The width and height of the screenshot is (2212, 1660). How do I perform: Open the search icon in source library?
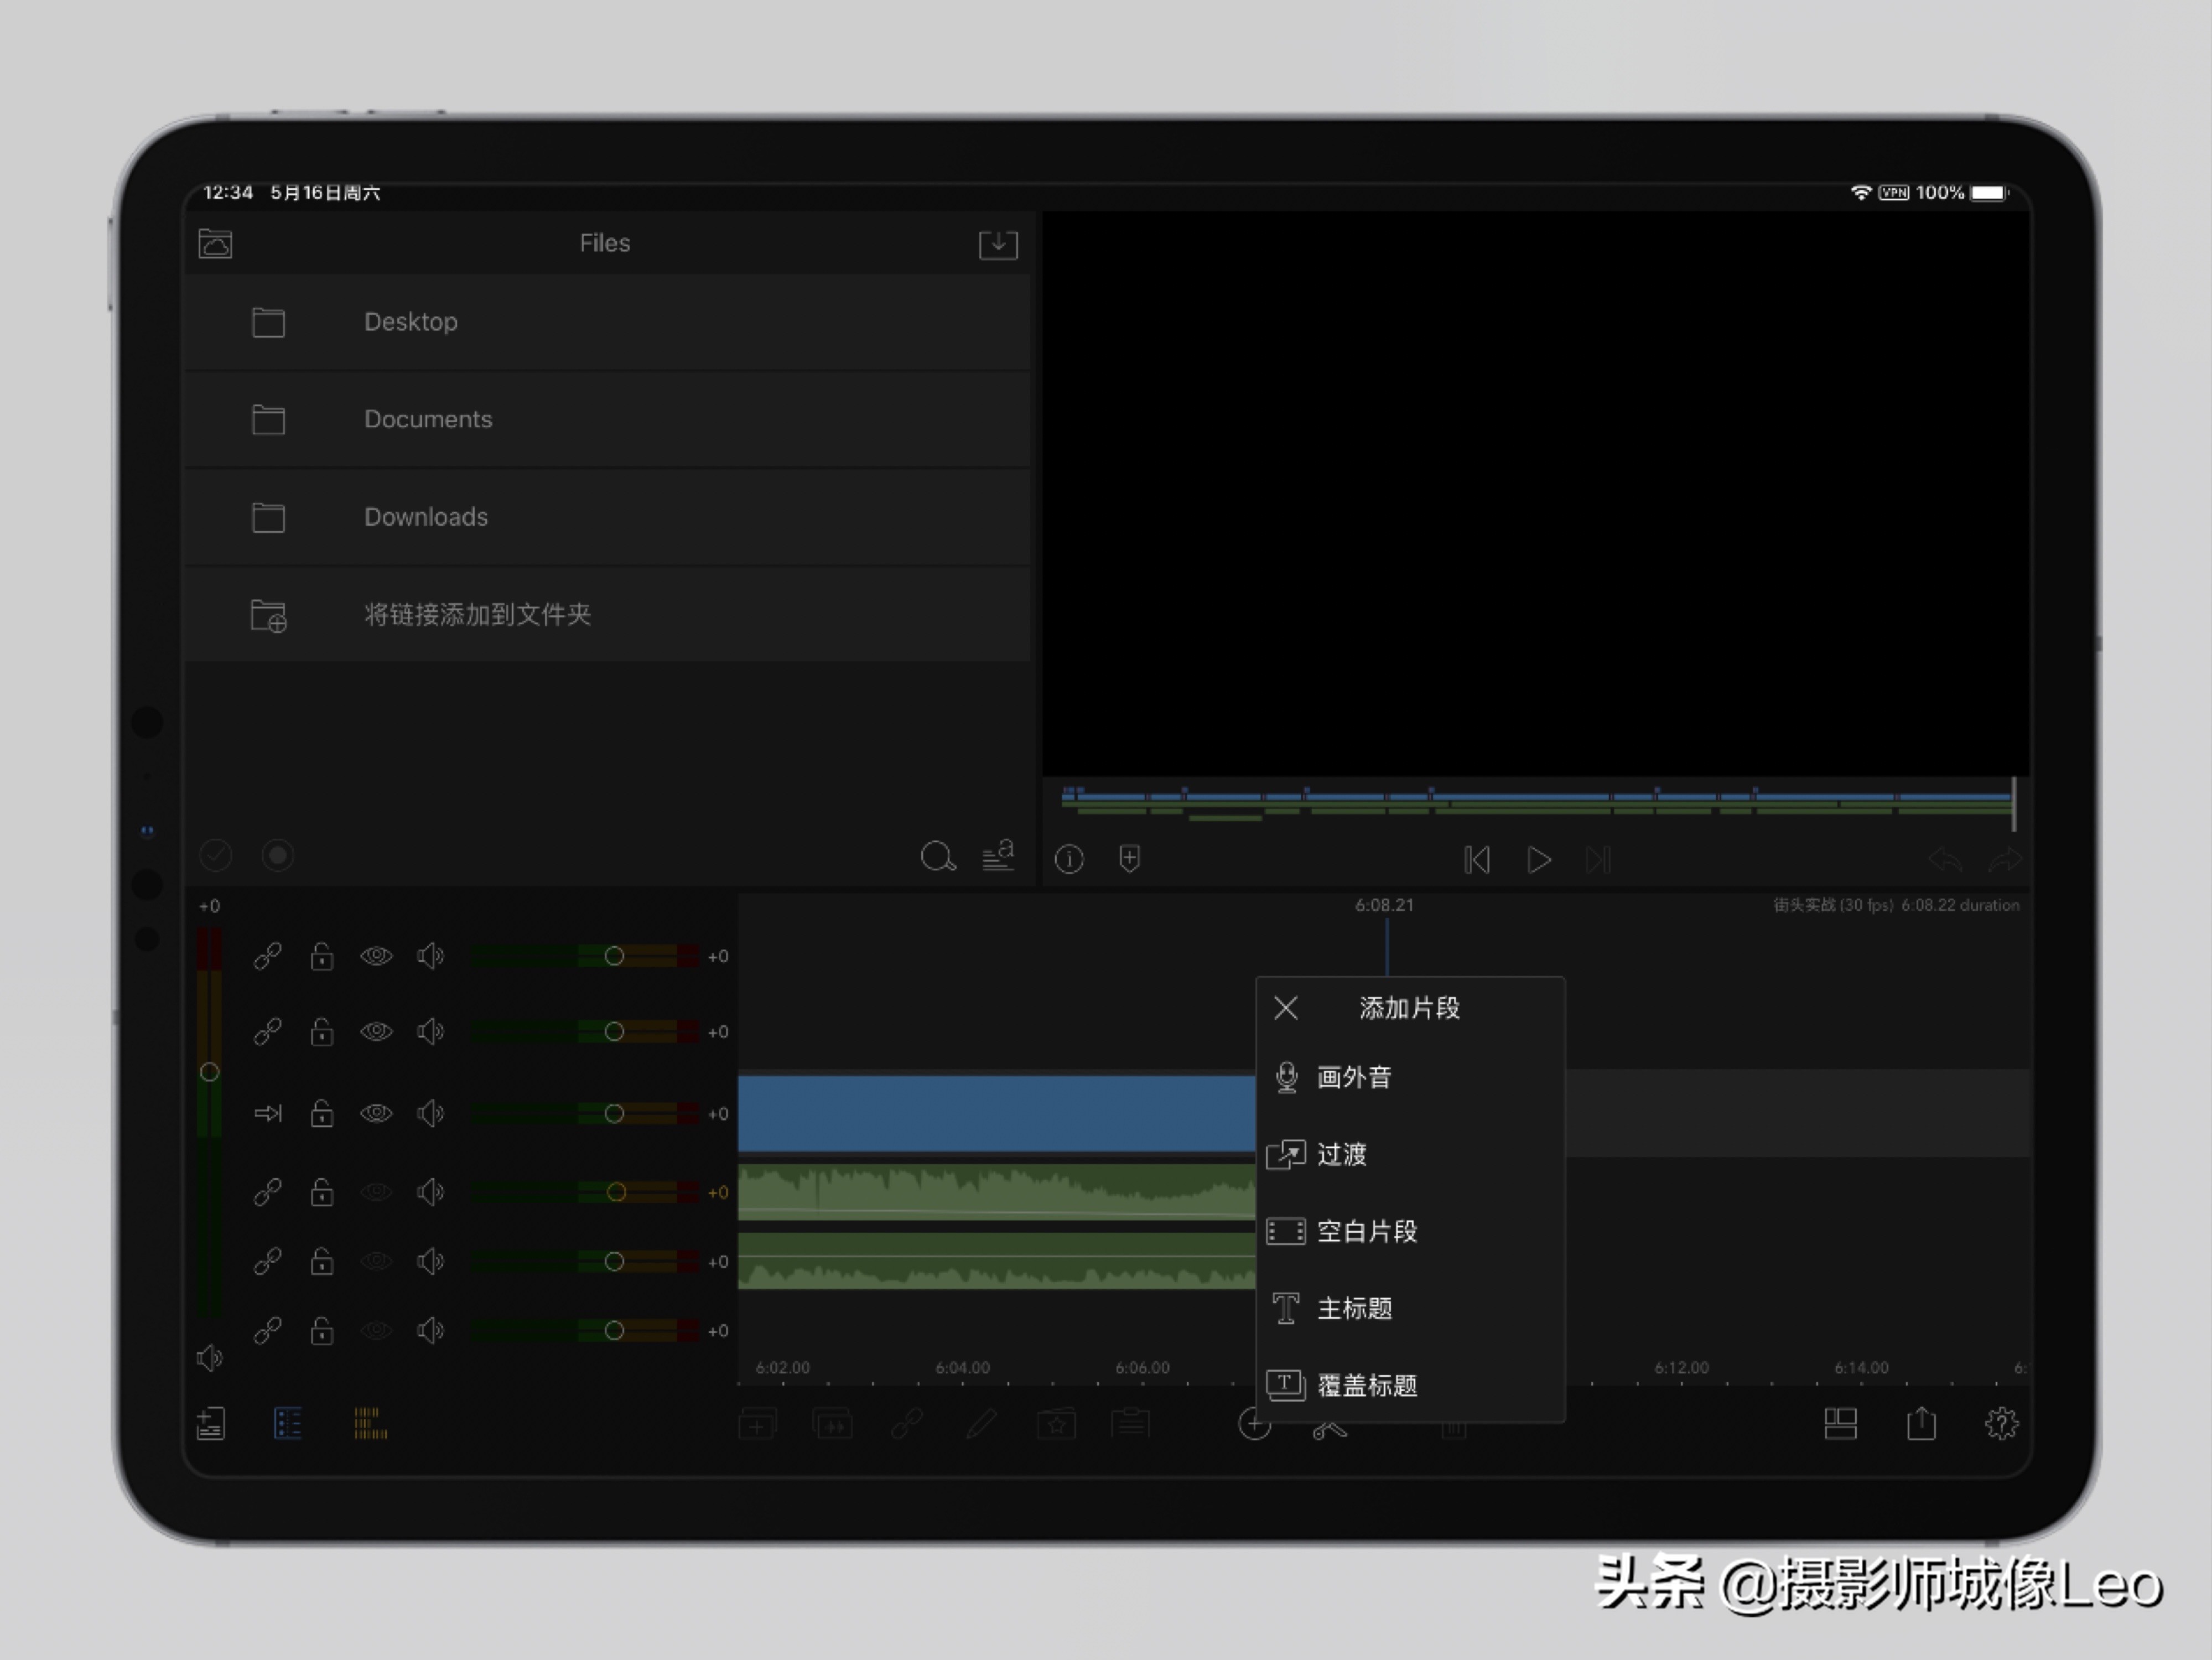click(938, 857)
